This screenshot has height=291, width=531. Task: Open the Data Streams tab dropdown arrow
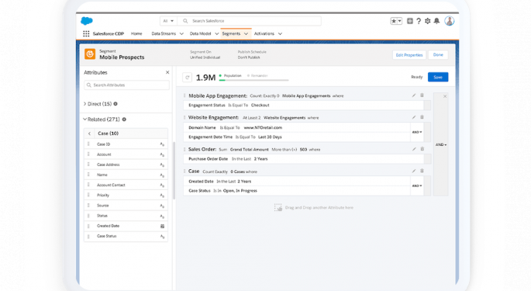181,33
